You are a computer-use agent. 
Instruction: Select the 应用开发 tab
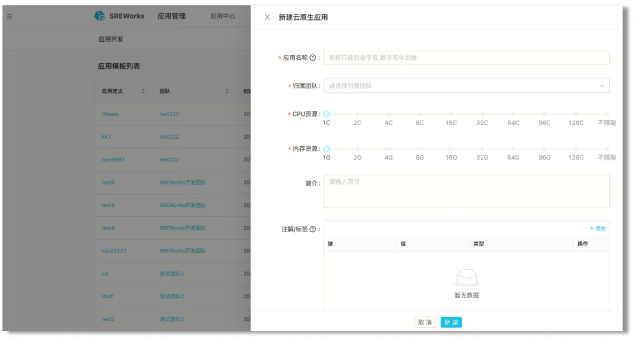coord(111,39)
